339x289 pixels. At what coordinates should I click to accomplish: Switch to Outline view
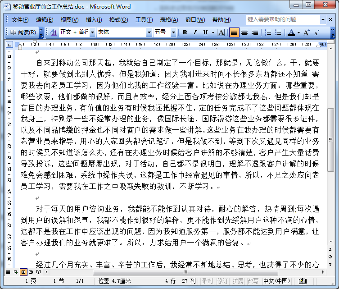click(x=31, y=272)
